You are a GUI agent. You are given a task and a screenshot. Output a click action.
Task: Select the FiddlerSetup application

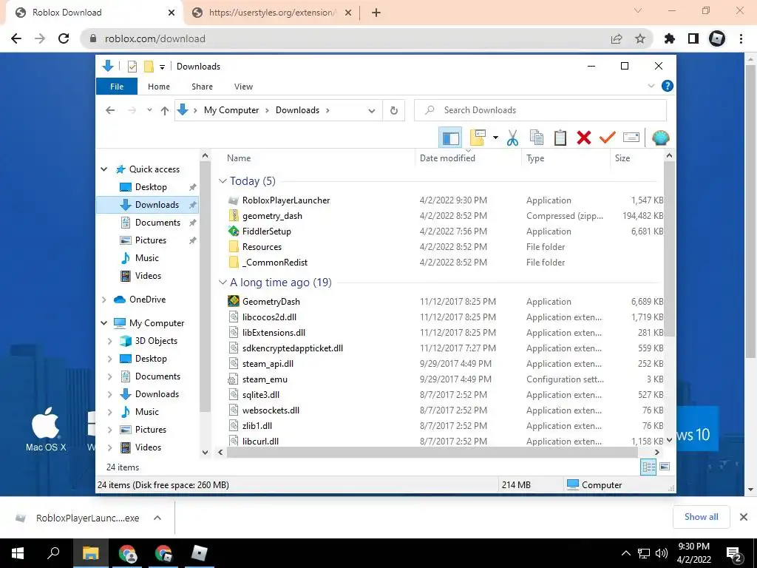266,231
